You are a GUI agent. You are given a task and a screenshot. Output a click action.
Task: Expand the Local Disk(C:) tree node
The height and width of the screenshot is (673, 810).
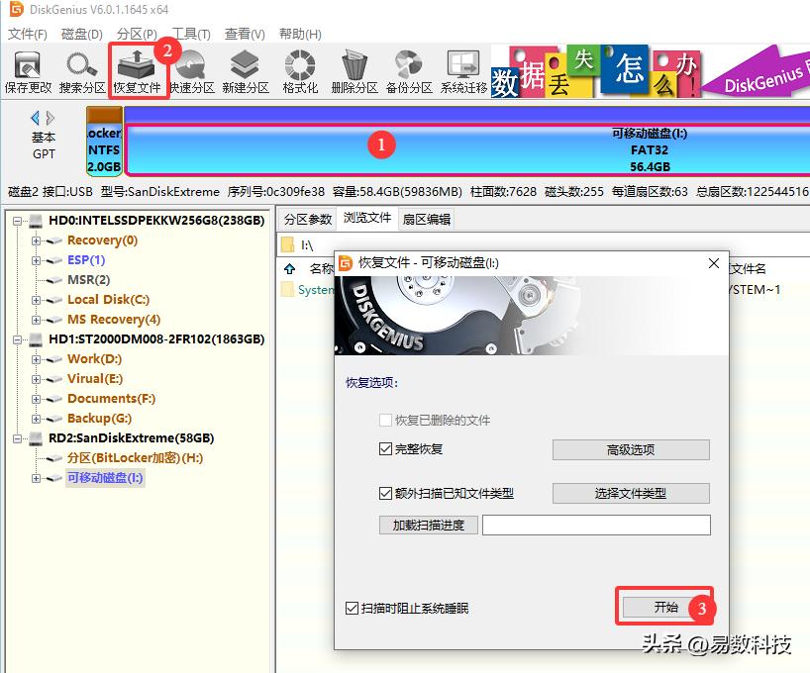click(x=37, y=300)
